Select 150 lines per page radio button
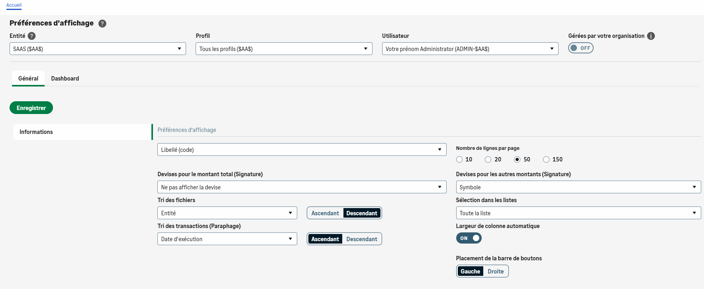 [x=546, y=159]
